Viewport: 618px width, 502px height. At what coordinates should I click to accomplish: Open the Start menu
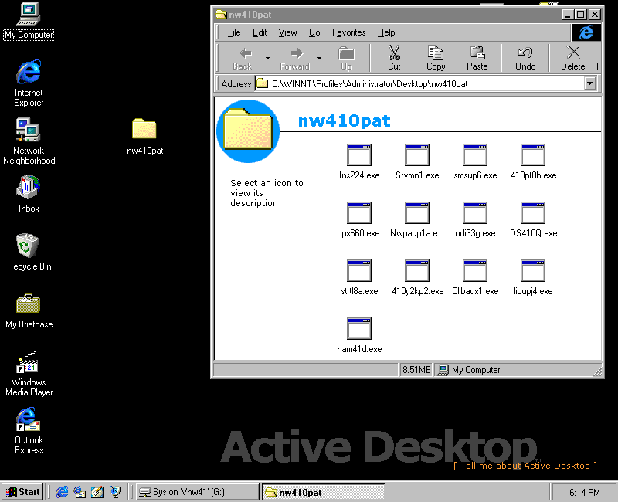click(x=22, y=492)
